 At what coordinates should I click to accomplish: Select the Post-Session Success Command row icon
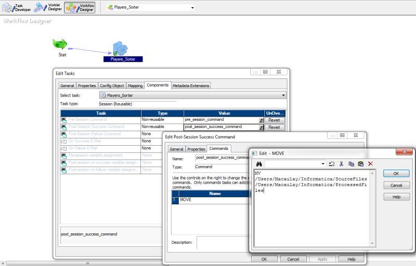(x=63, y=128)
